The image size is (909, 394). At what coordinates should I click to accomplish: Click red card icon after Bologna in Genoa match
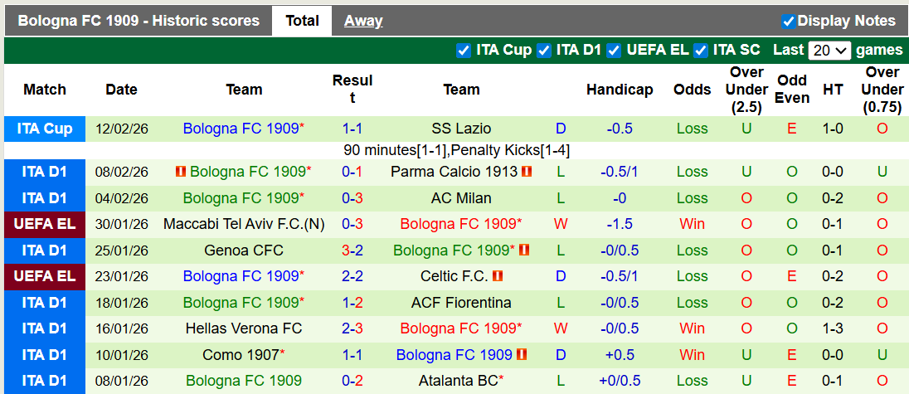[x=524, y=250]
